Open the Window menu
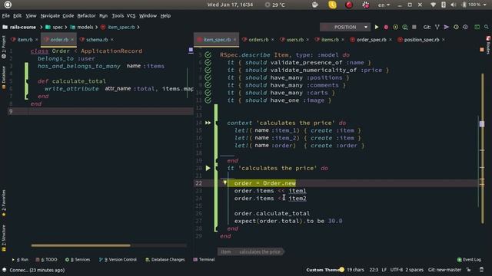492x276 pixels. coord(148,15)
